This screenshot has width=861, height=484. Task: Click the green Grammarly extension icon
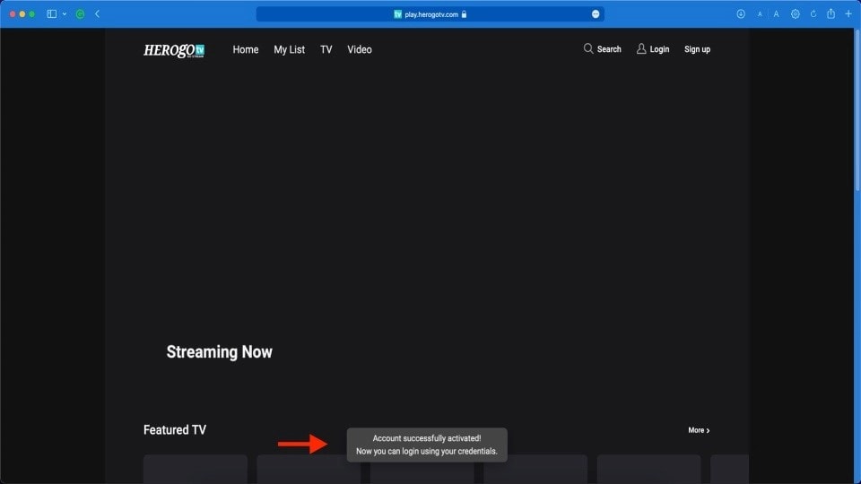click(80, 14)
